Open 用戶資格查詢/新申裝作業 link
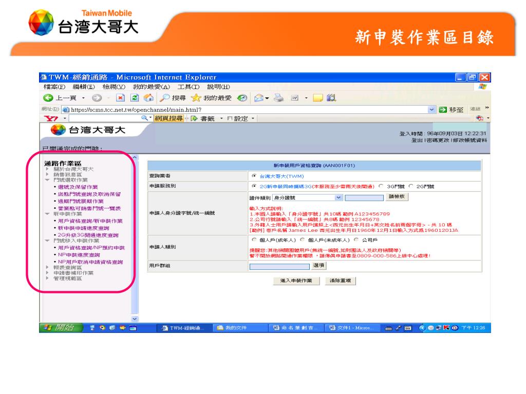526x394 pixels. [x=90, y=221]
